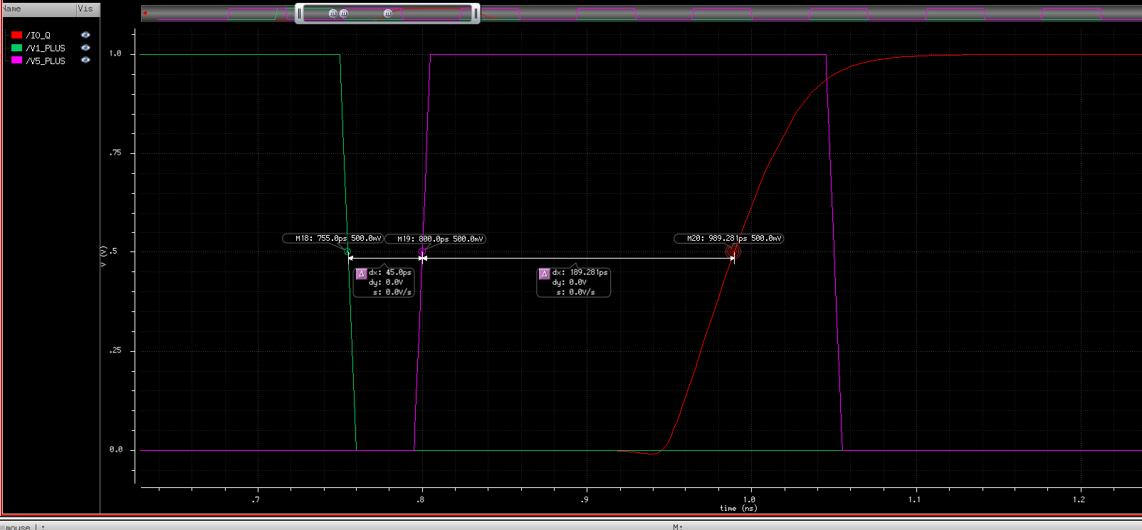Select the M18 marker label at 755.0ps

click(x=332, y=239)
